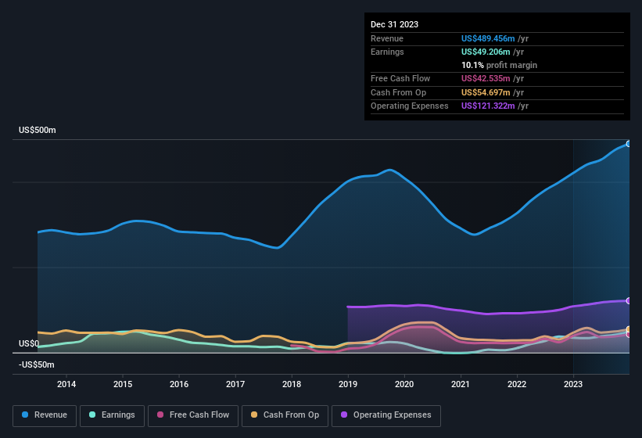Click the blue Revenue dot in the legend
This screenshot has width=642, height=438.
[x=26, y=415]
